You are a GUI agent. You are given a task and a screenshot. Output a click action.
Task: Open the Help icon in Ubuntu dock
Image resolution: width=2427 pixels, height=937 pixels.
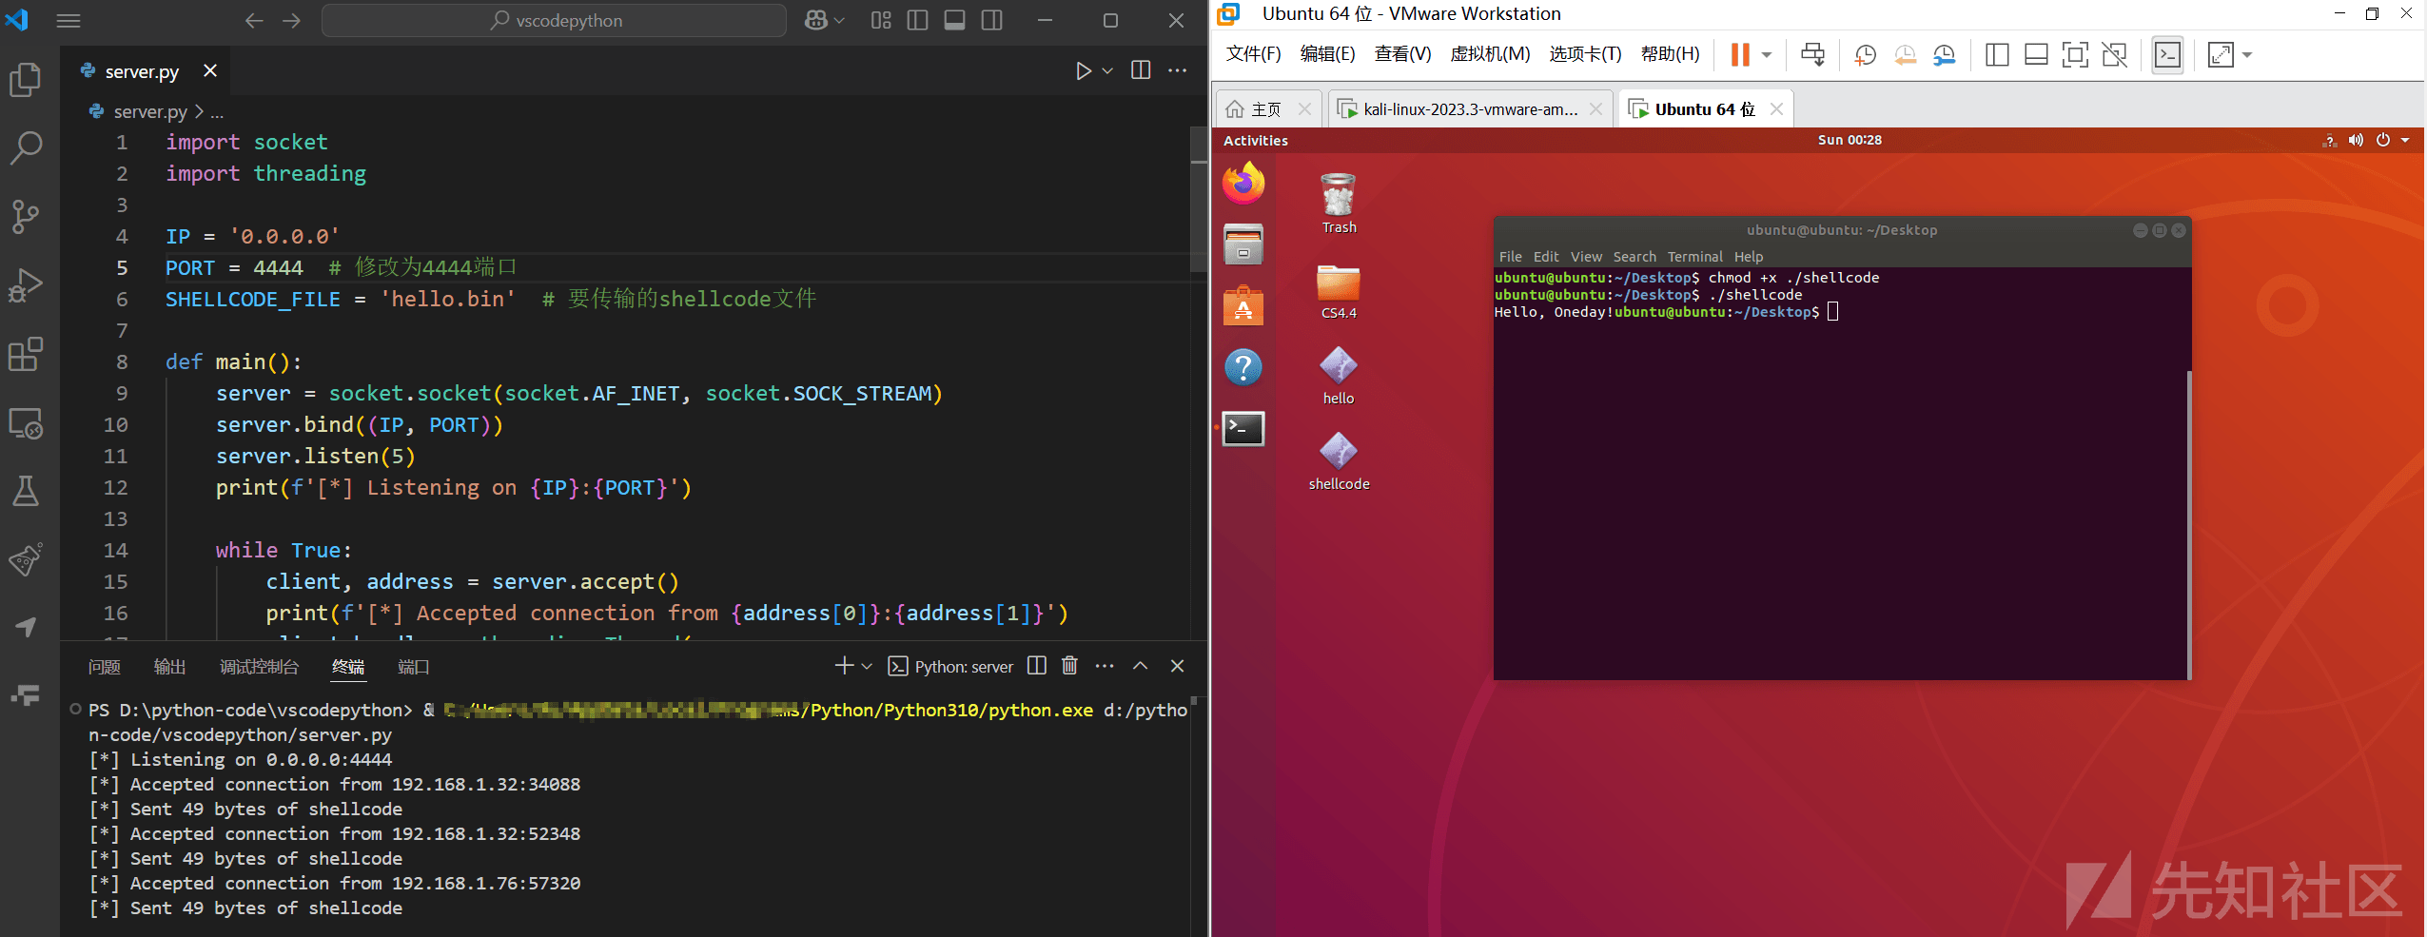(1243, 367)
